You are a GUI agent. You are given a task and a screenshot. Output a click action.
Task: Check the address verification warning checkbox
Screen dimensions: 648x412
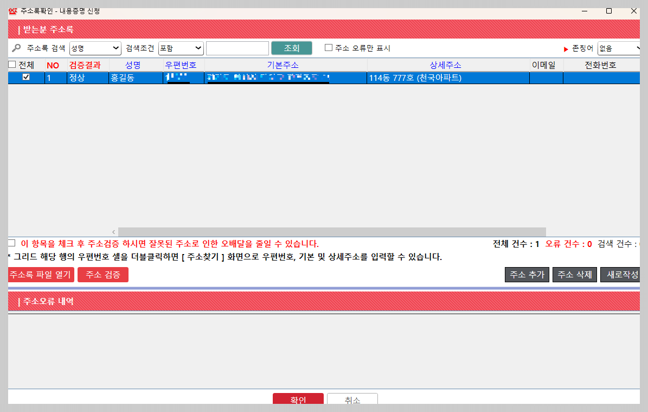point(11,242)
